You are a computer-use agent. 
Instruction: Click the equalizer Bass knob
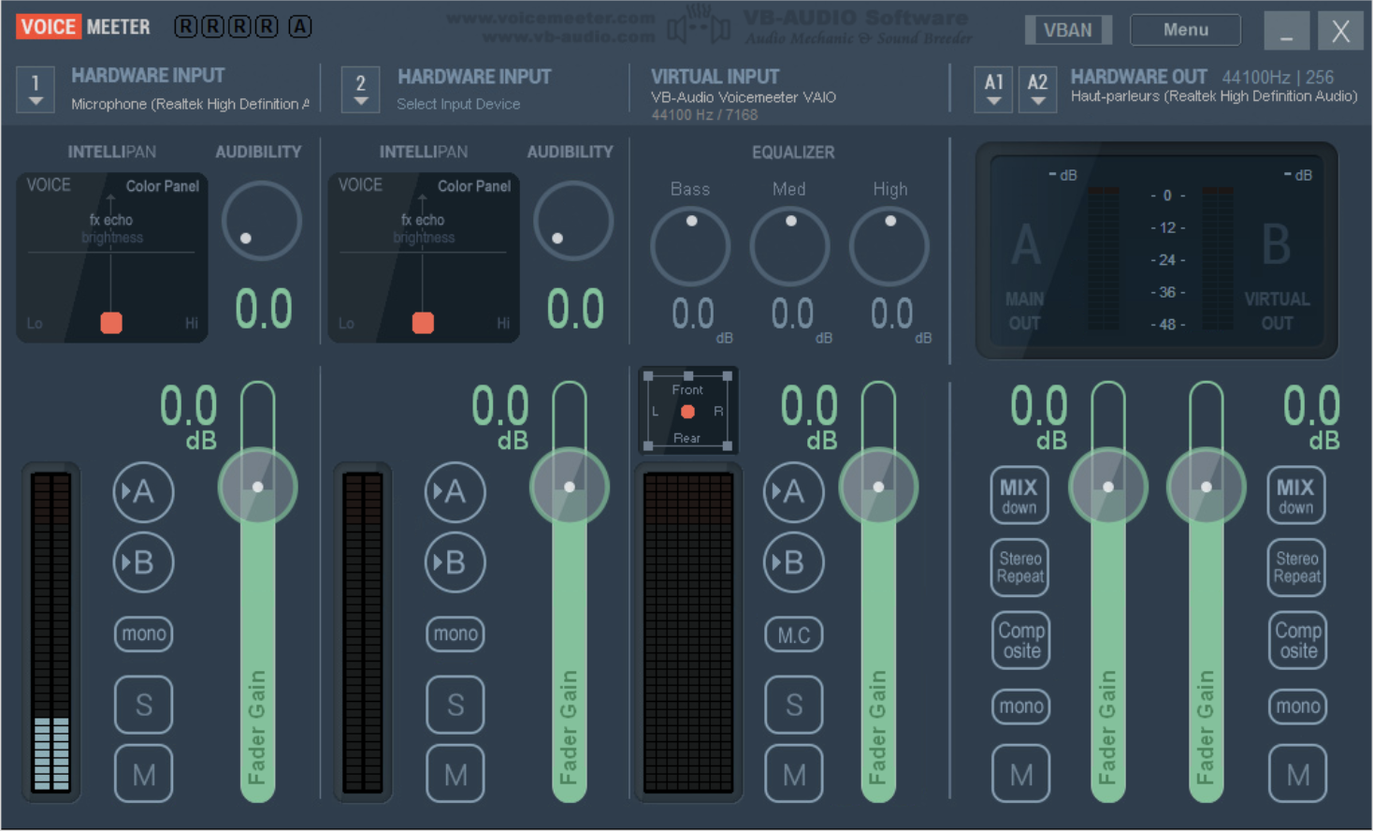[x=690, y=246]
